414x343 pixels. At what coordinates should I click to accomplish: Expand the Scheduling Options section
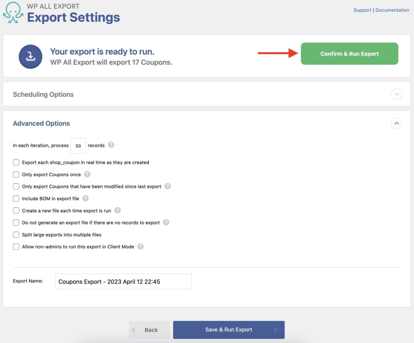[x=397, y=94]
